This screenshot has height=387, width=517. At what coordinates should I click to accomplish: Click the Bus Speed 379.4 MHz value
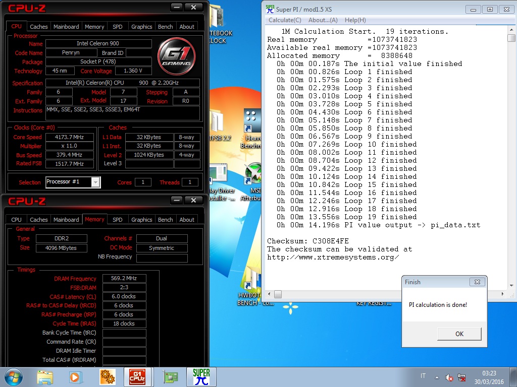pyautogui.click(x=70, y=155)
